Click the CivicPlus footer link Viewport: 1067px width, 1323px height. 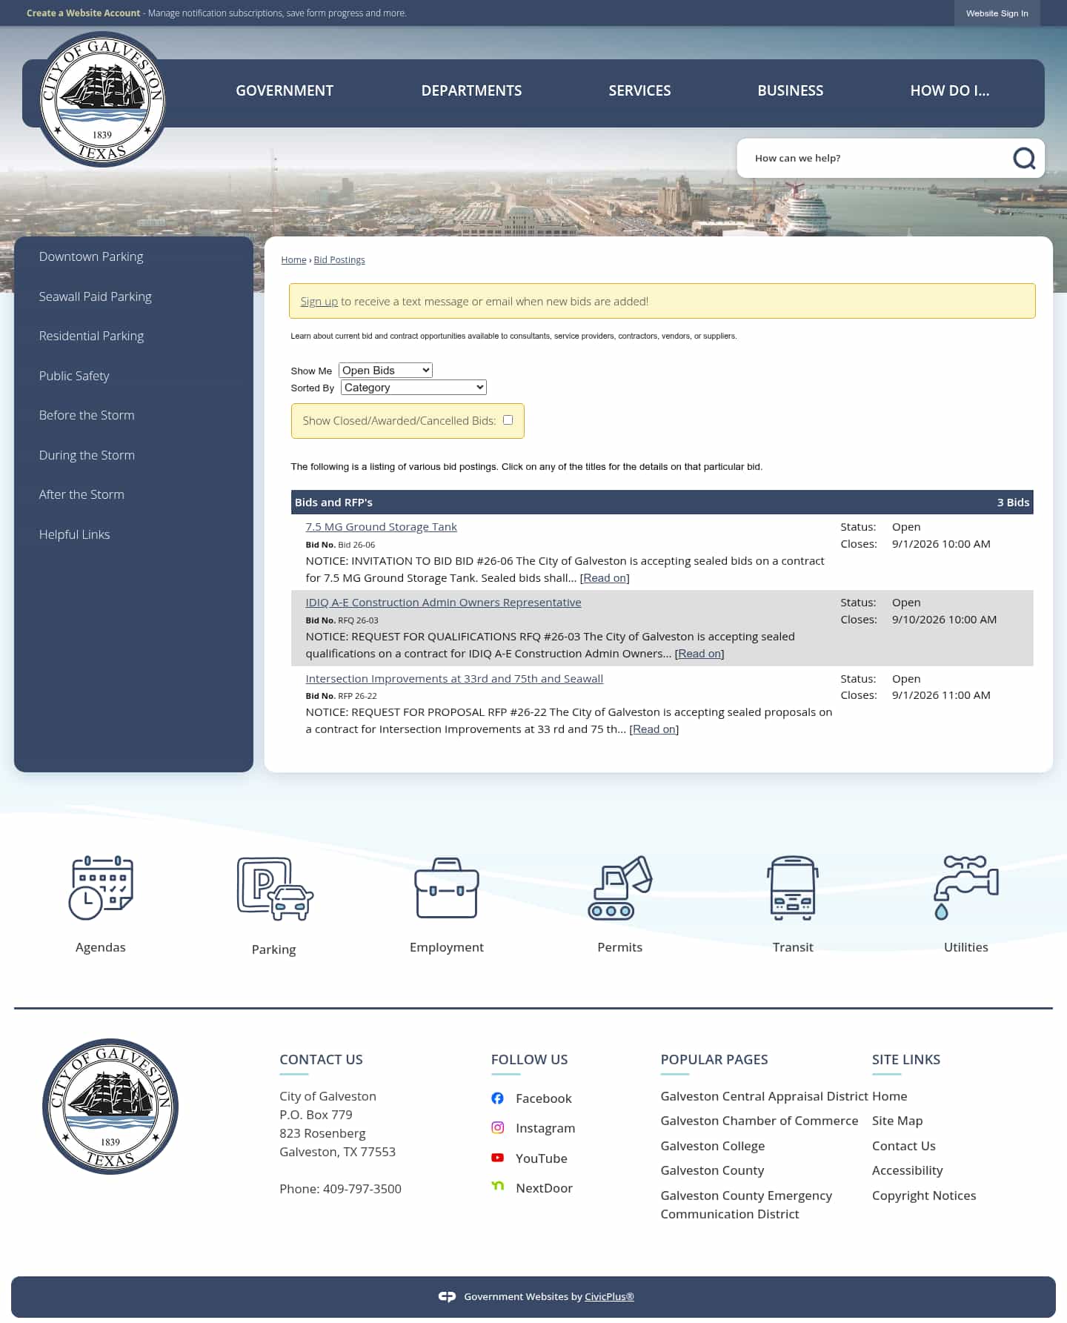point(609,1296)
